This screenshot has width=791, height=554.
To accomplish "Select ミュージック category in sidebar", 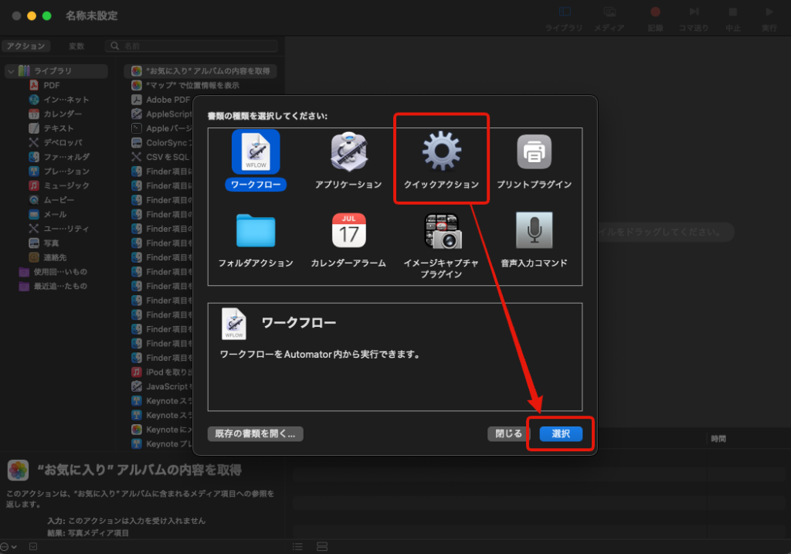I will (x=66, y=185).
